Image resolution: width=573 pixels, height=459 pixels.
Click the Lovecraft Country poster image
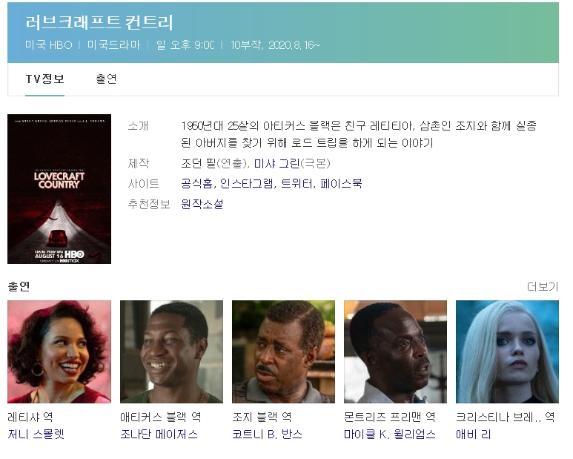pyautogui.click(x=59, y=189)
